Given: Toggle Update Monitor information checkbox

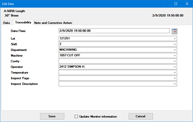Looking at the screenshot, I should 76,116.
